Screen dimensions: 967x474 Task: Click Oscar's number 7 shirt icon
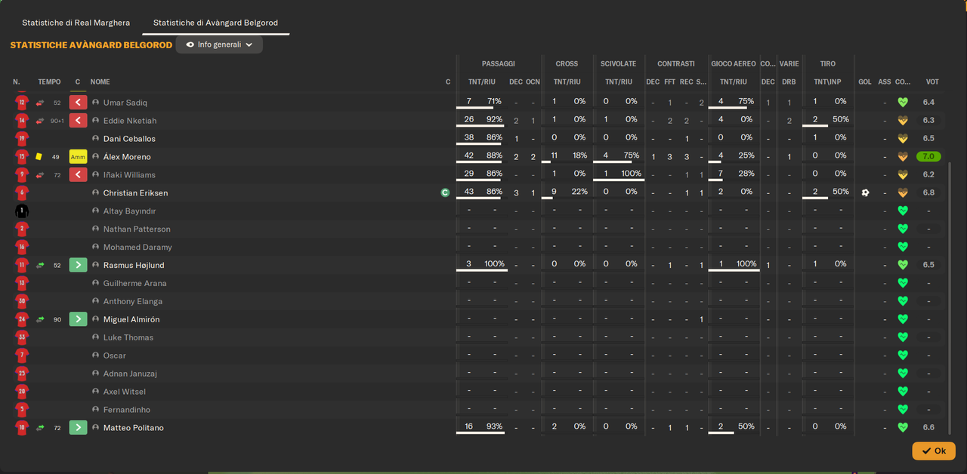point(22,355)
